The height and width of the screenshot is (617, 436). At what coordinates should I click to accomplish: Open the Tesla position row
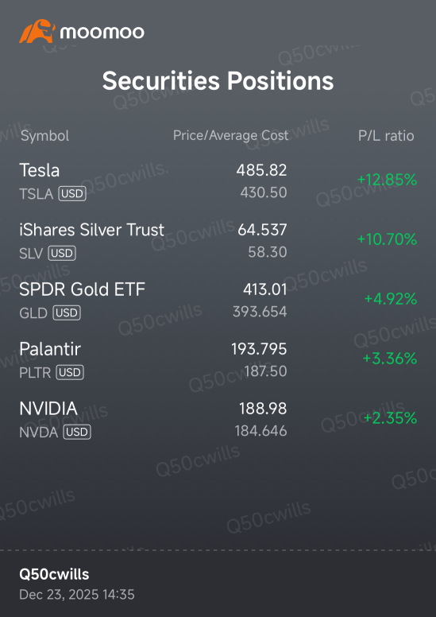(218, 181)
